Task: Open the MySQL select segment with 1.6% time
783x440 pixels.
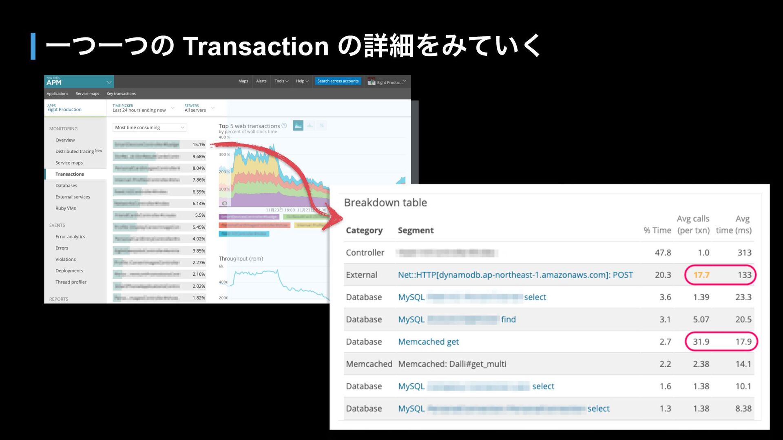Action: tap(476, 387)
